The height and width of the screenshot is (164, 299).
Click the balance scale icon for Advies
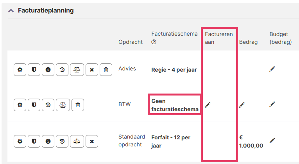(x=77, y=70)
